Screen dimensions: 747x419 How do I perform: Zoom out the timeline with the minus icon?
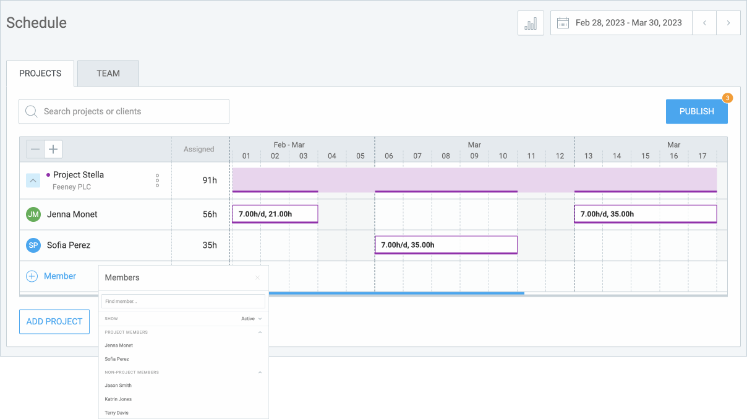[35, 149]
